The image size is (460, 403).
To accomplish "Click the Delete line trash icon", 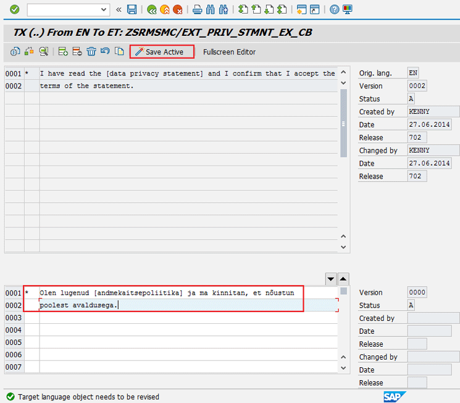I will [91, 52].
